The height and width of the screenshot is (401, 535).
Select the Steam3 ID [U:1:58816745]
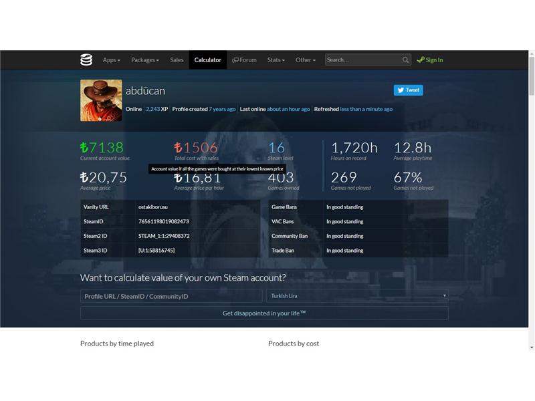point(156,250)
